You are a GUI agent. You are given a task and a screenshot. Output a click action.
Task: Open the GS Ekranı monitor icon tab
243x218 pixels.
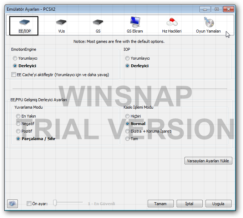coord(135,25)
